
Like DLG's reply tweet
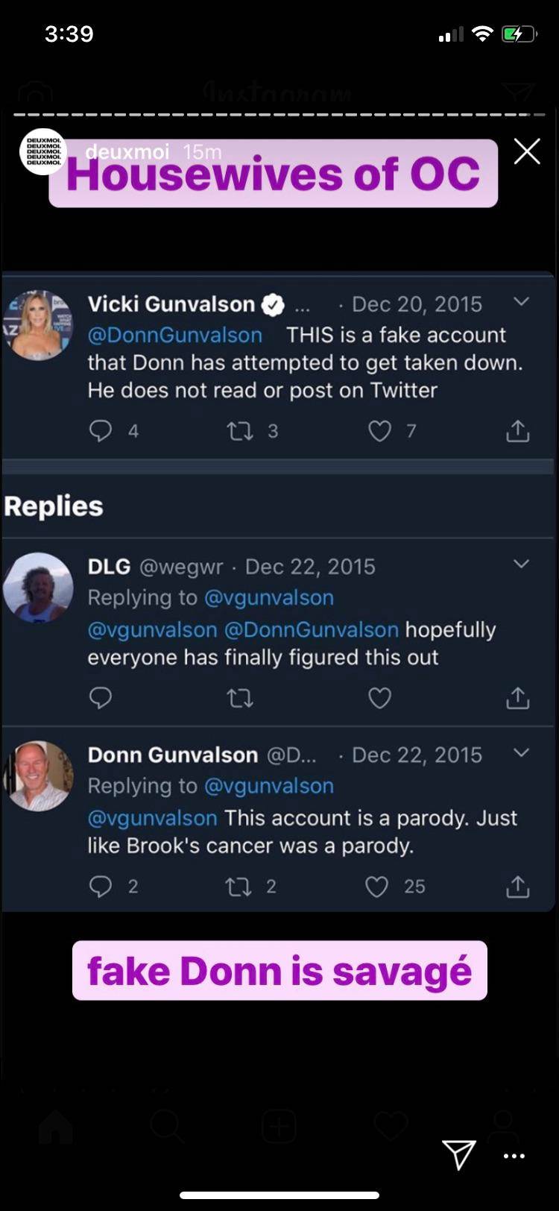click(379, 697)
